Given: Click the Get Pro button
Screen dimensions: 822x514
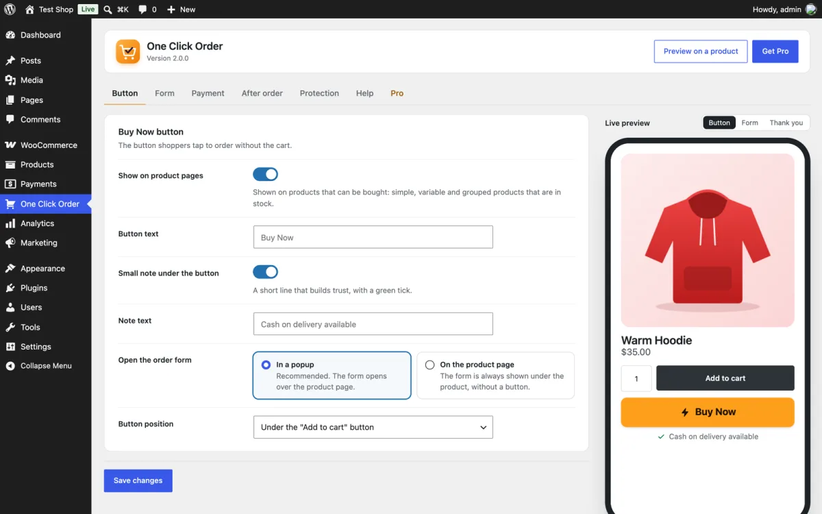Looking at the screenshot, I should coord(775,51).
